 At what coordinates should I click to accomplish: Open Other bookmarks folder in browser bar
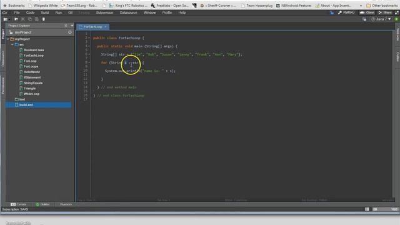tap(382, 6)
